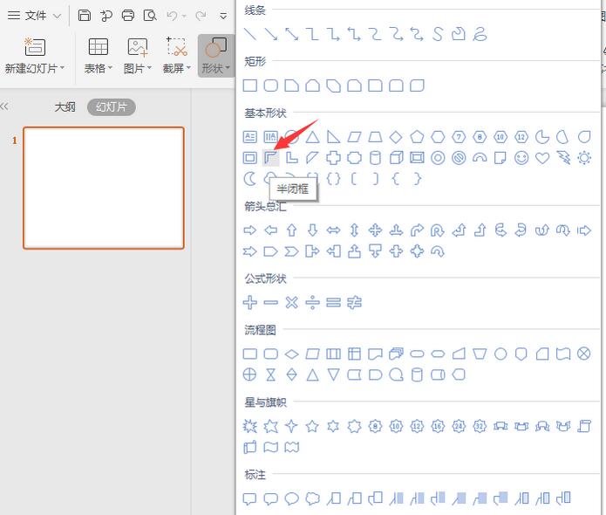The width and height of the screenshot is (606, 515).
Task: Redo the last action
Action: (x=201, y=16)
